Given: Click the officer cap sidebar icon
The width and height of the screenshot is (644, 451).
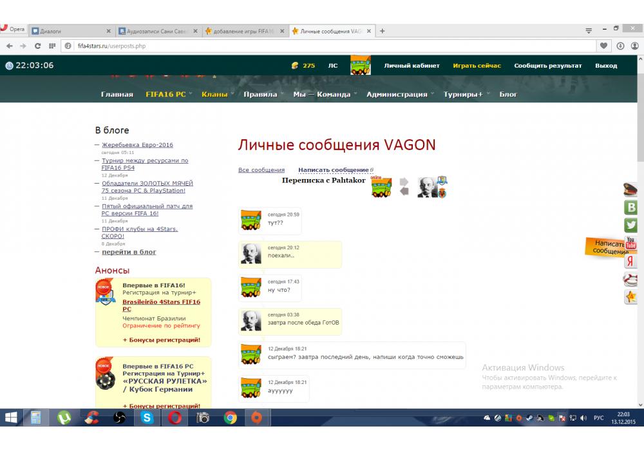Looking at the screenshot, I should [x=631, y=189].
